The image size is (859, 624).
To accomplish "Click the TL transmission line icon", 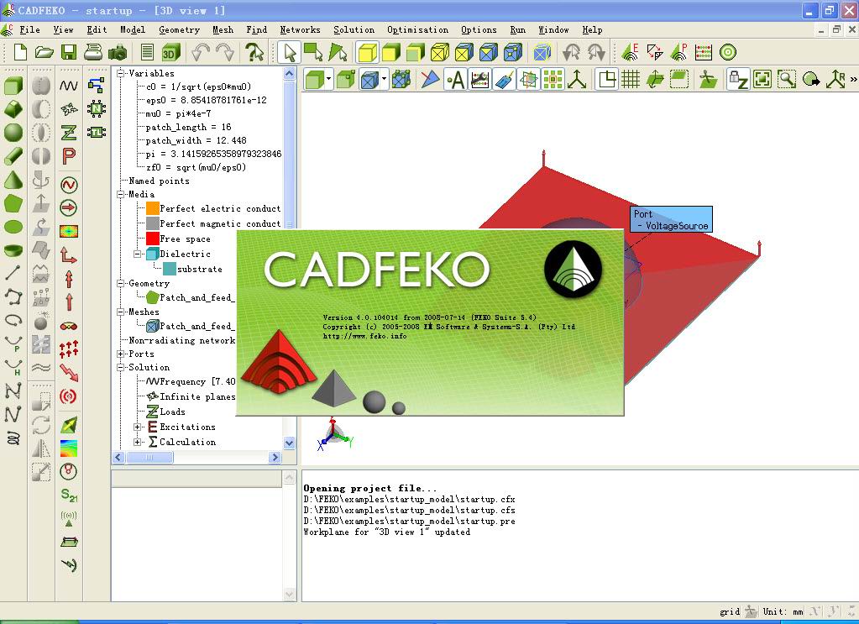I will click(x=97, y=132).
